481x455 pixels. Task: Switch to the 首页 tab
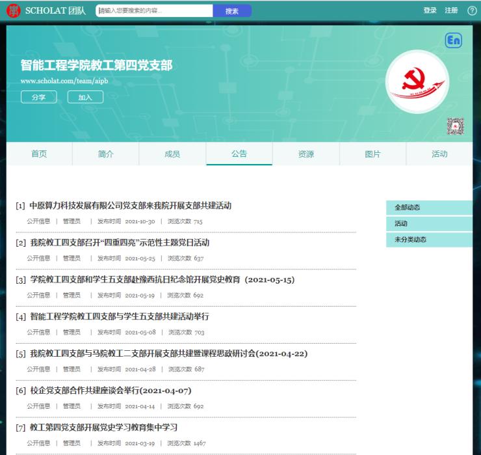pos(39,154)
